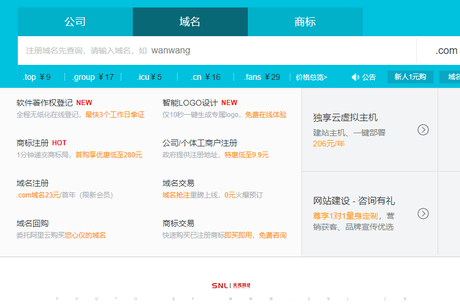Pick the .fans ¥29 domain price

(x=262, y=77)
